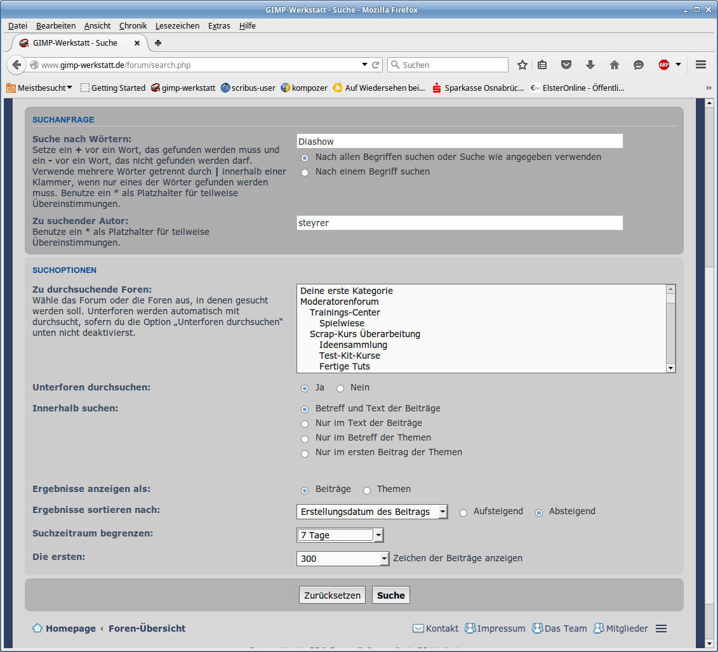This screenshot has width=718, height=652.
Task: Click the globe site identity icon in the URL bar
Action: (34, 65)
